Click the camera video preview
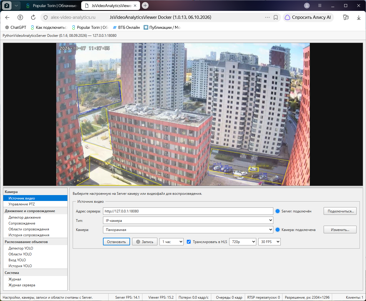This screenshot has width=366, height=301. (x=183, y=114)
